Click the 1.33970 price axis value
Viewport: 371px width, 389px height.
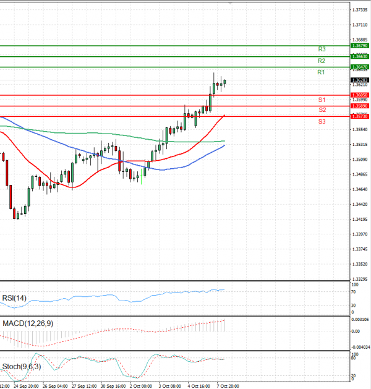point(360,234)
